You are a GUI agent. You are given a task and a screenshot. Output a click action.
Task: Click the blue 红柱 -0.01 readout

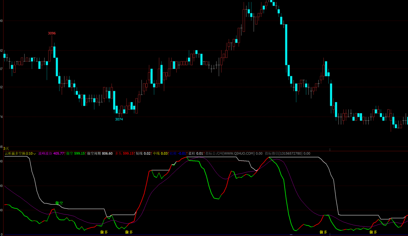coord(178,154)
